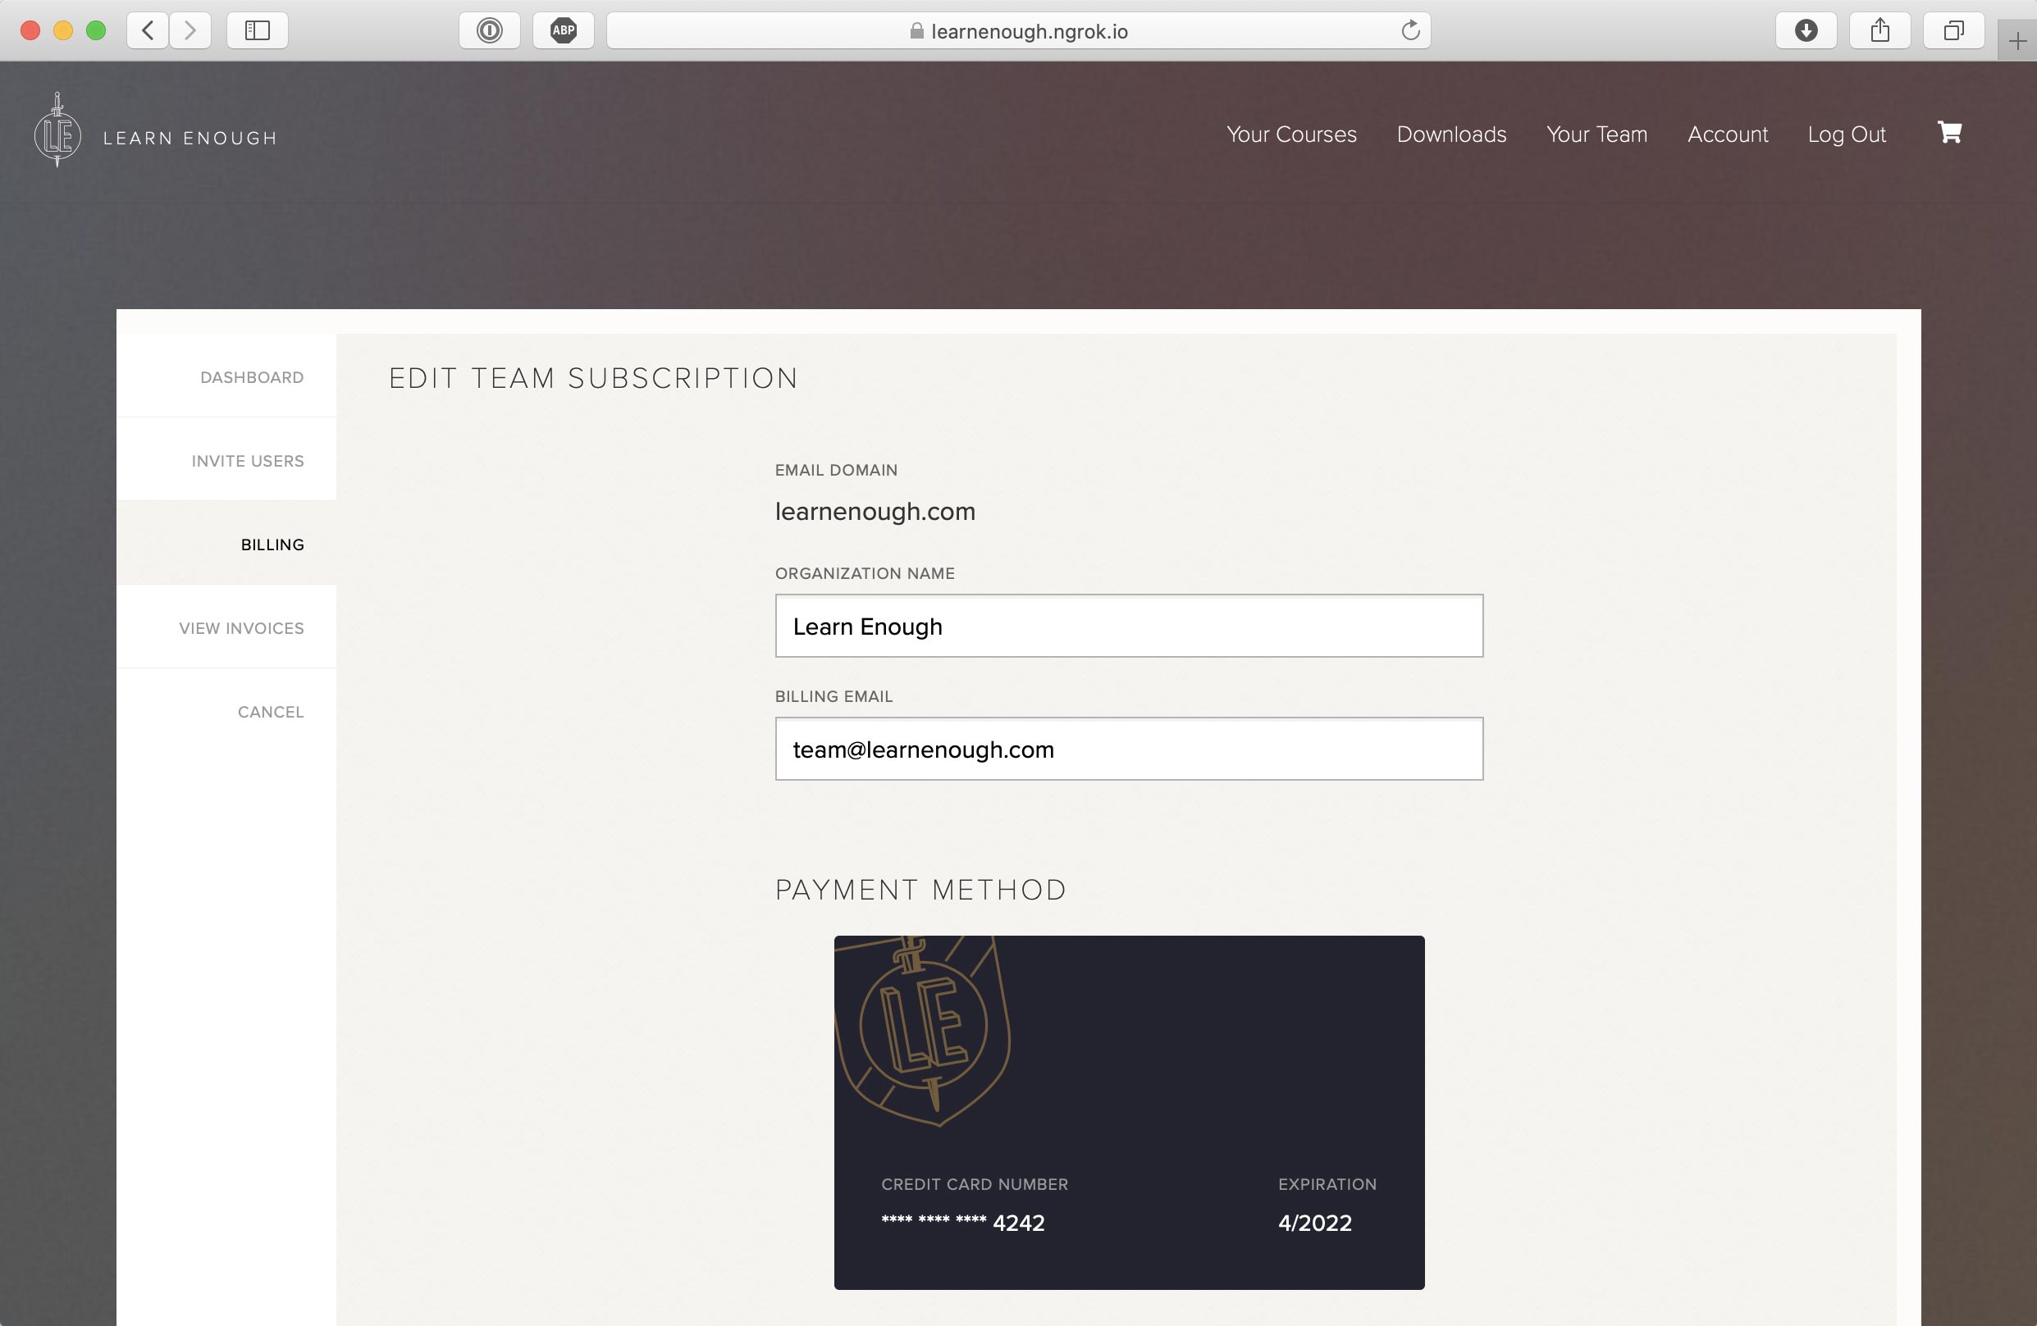
Task: Reload the page with refresh icon
Action: (1410, 31)
